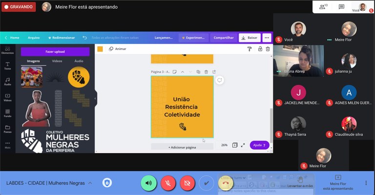This screenshot has height=195, width=375.
Task: Open the 26% zoom level selector
Action: [x=224, y=145]
